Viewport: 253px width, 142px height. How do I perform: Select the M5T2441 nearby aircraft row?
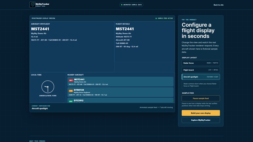pos(120,82)
